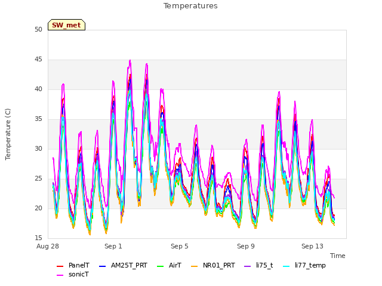Click the blue AM25T_PRT color marker

pyautogui.click(x=102, y=266)
